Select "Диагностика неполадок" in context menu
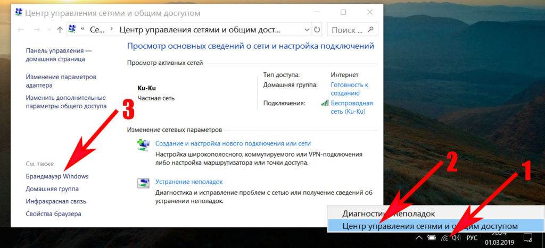Image resolution: width=545 pixels, height=248 pixels. pyautogui.click(x=389, y=213)
